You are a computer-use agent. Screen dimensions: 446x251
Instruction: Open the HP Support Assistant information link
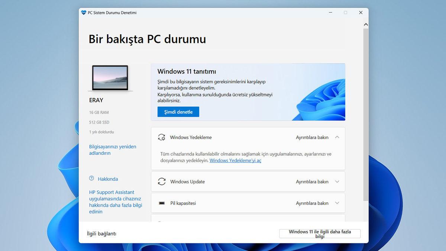point(115,202)
